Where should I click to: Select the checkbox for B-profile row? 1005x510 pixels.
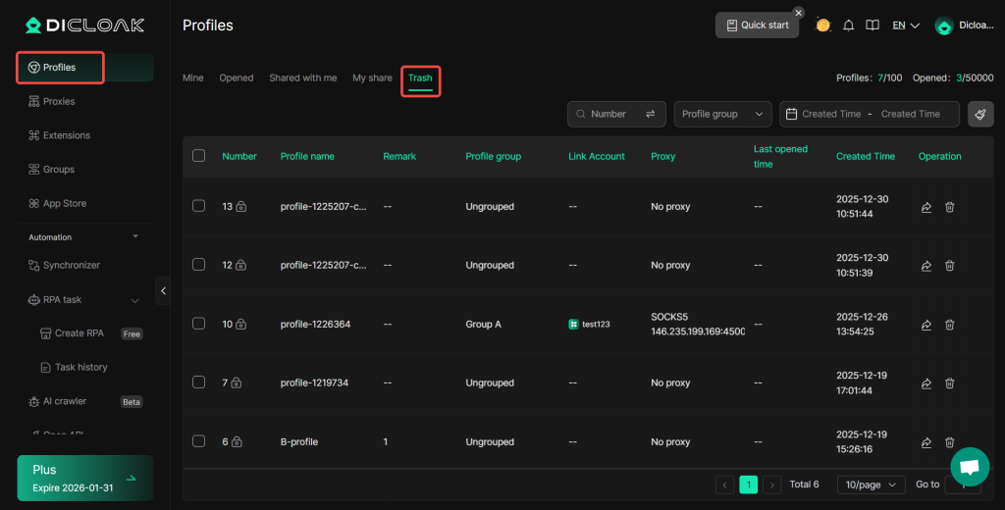[x=199, y=441]
